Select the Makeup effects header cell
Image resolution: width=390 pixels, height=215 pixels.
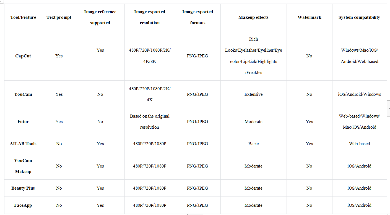[x=253, y=17]
